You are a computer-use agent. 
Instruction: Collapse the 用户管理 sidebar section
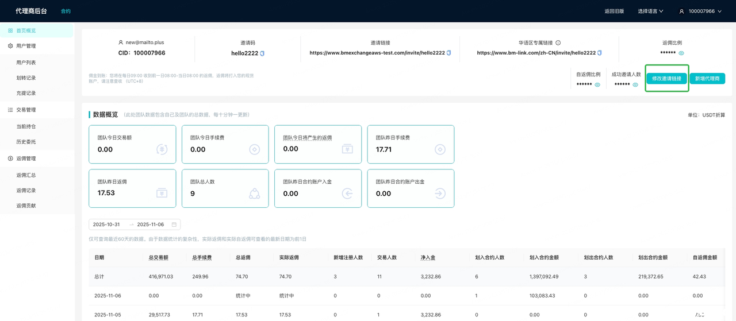click(26, 46)
